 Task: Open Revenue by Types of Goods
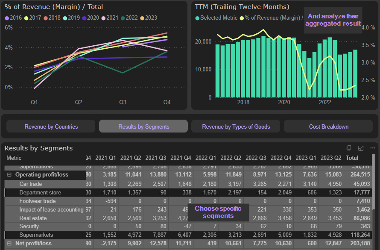[236, 126]
